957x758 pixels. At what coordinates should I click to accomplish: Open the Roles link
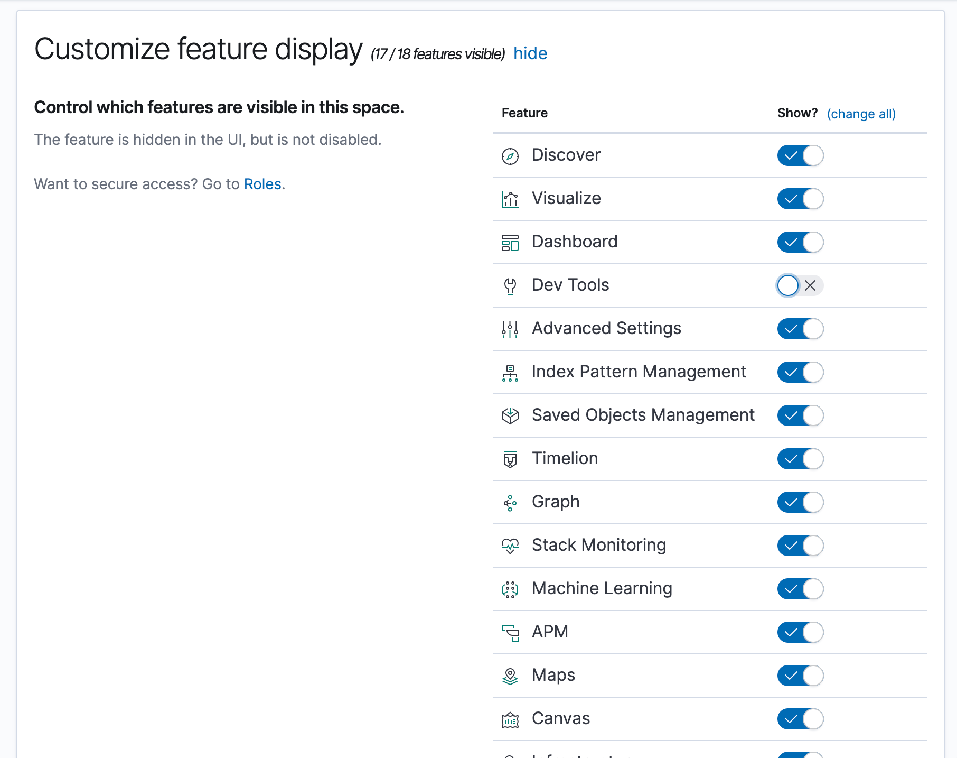coord(262,184)
